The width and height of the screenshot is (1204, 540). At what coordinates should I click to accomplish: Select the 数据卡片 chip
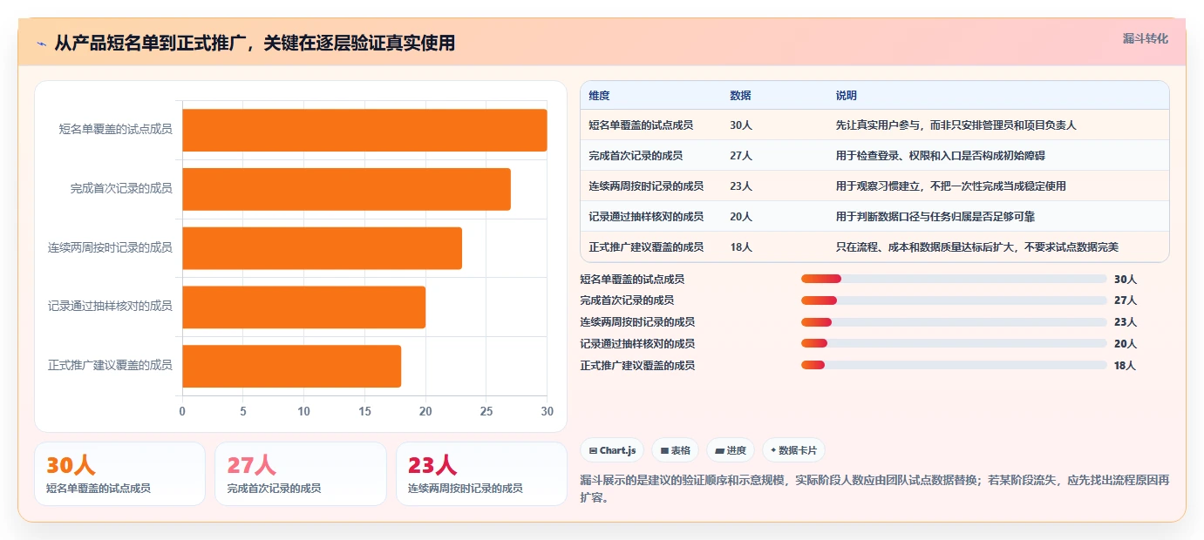coord(793,450)
